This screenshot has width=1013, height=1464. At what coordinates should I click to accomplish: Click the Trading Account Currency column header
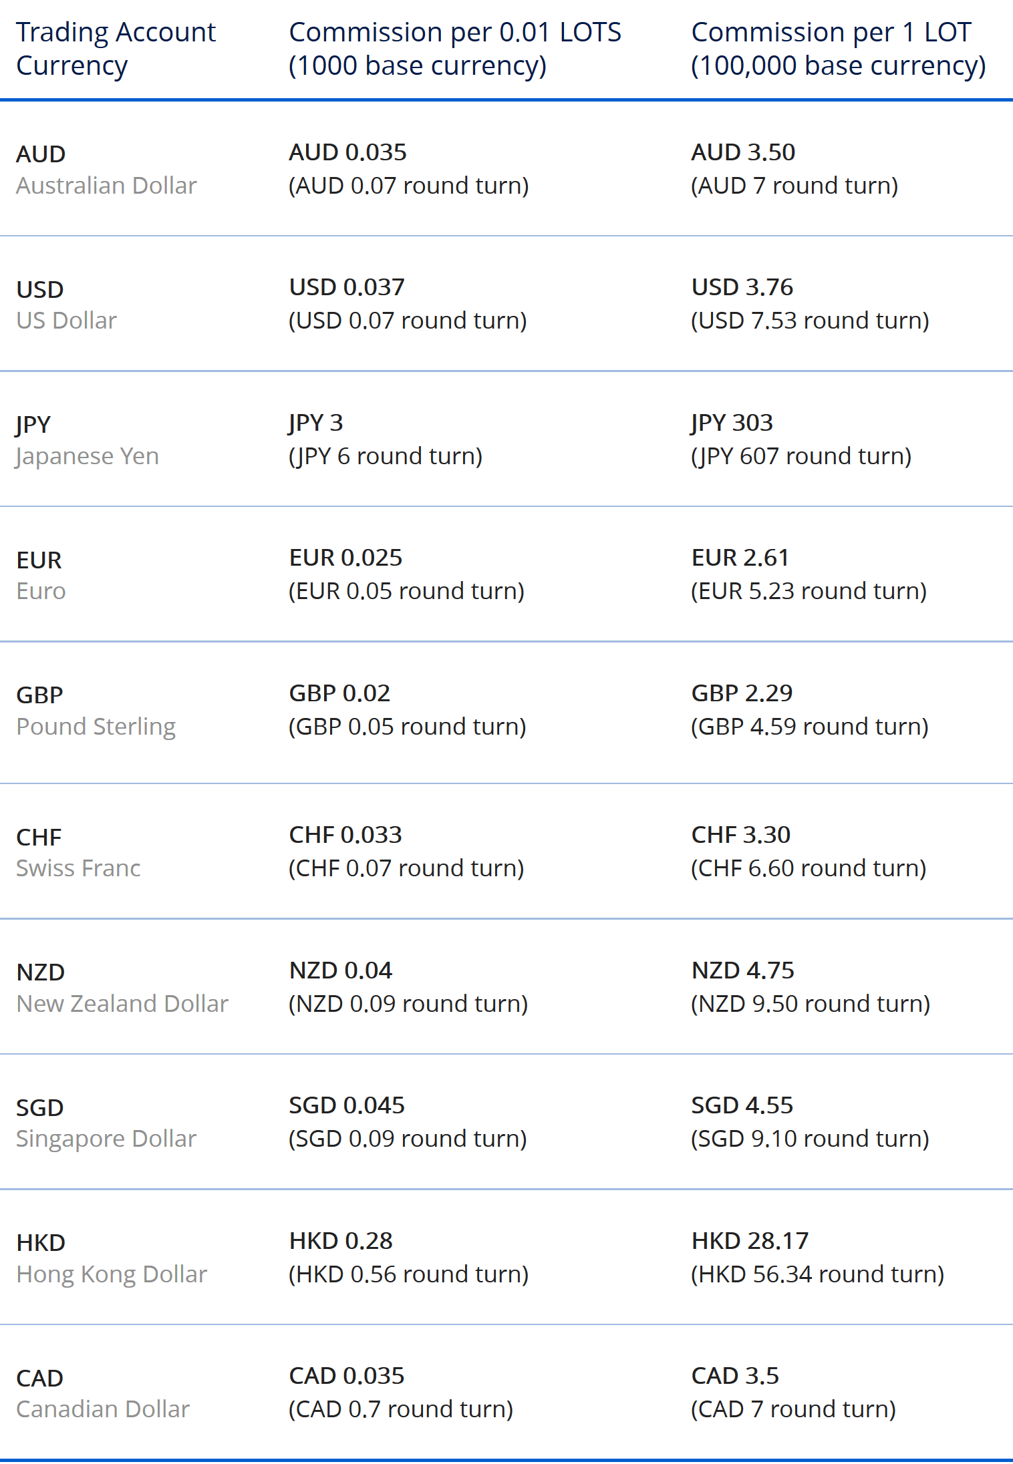116,49
